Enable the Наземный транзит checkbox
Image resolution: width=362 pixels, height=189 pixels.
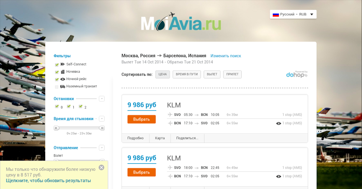57,86
